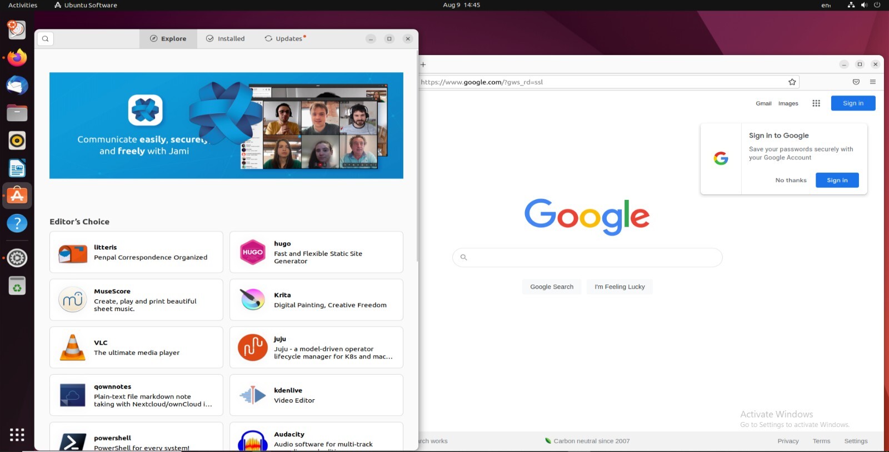The height and width of the screenshot is (452, 889).
Task: Open the Google apps grid
Action: 816,103
